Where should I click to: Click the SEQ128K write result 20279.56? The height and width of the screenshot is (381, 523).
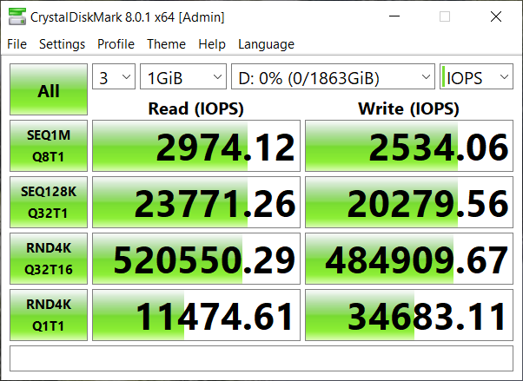[x=409, y=202]
